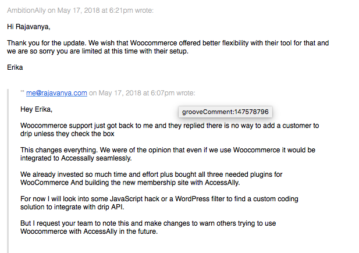Click the 'This changes everything' paragraph
The image size is (359, 253).
pos(168,154)
